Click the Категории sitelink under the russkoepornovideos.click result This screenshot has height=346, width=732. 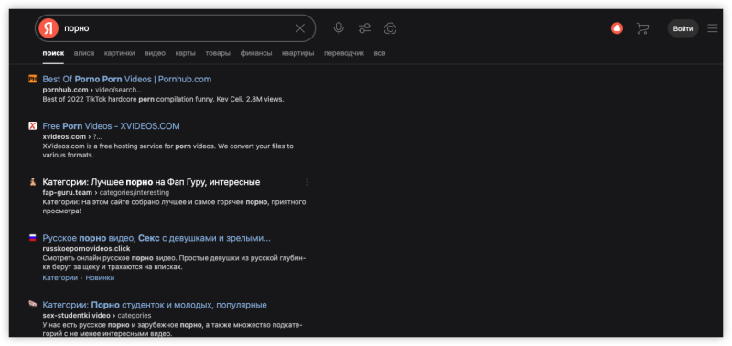59,278
